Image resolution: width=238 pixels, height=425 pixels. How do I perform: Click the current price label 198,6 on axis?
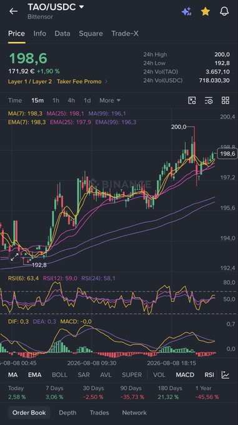pos(227,154)
